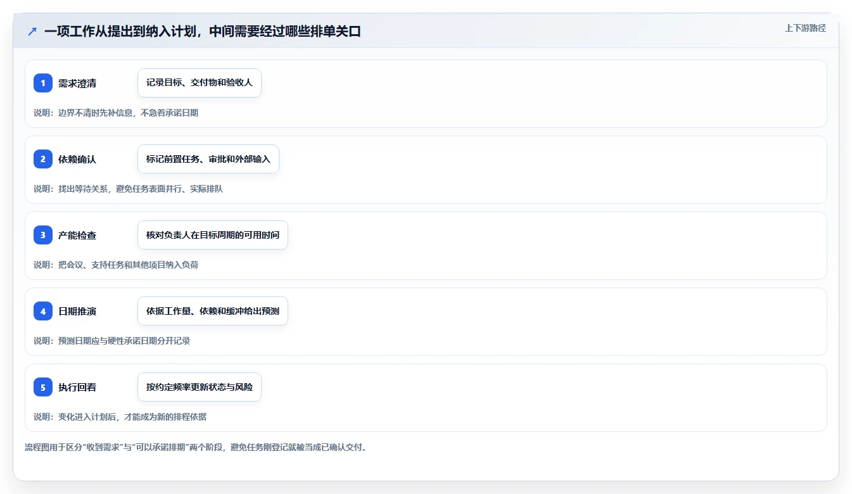Click the note 找出等待关系，避免任务表面并行
The height and width of the screenshot is (494, 852).
coord(120,189)
